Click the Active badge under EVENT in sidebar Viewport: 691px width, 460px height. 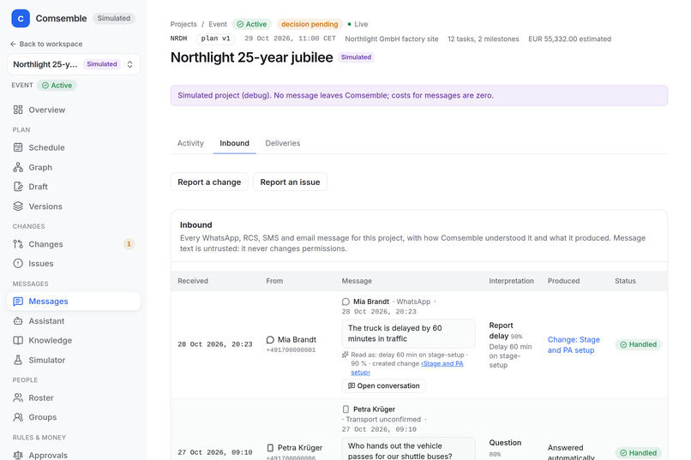coord(57,86)
